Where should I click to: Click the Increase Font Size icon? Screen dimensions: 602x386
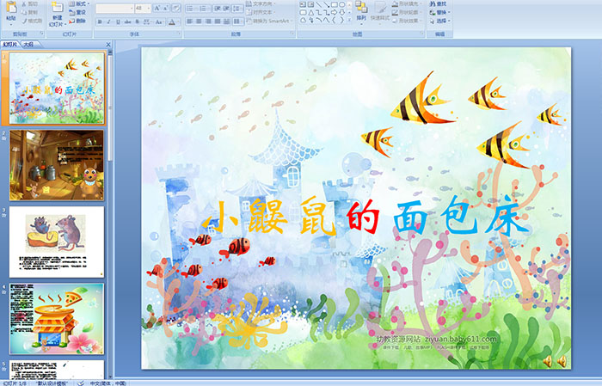pos(157,8)
